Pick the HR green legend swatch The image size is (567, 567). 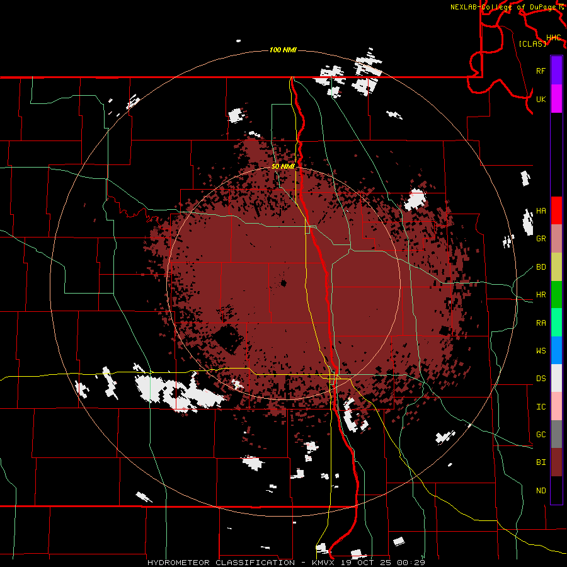(x=556, y=295)
